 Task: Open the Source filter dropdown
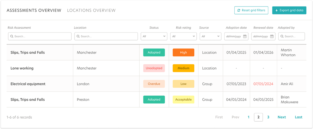(210, 36)
